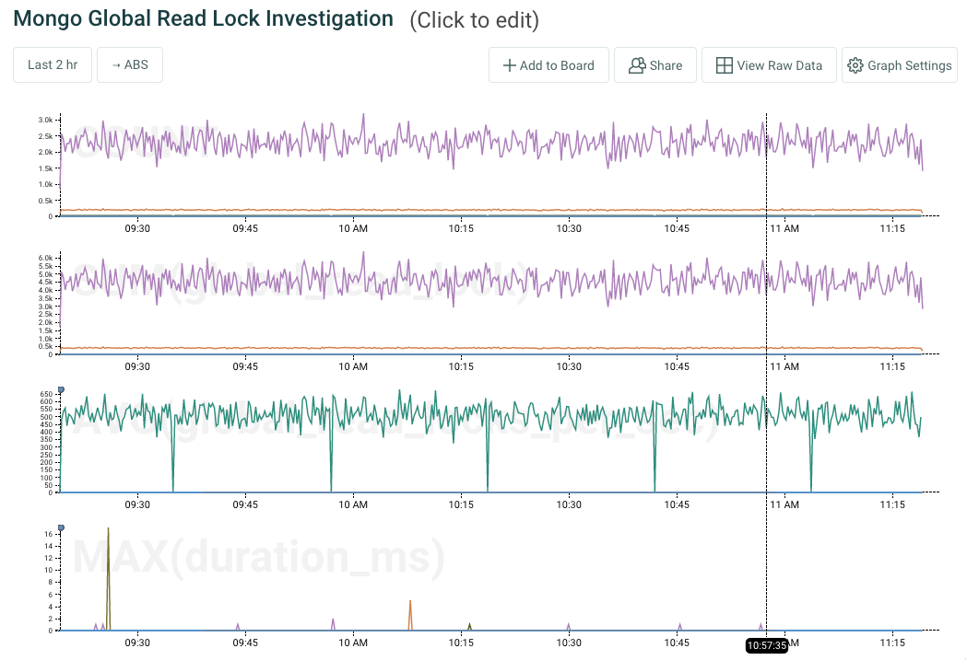Viewport: 967px width, 660px height.
Task: Share this query result
Action: (654, 65)
